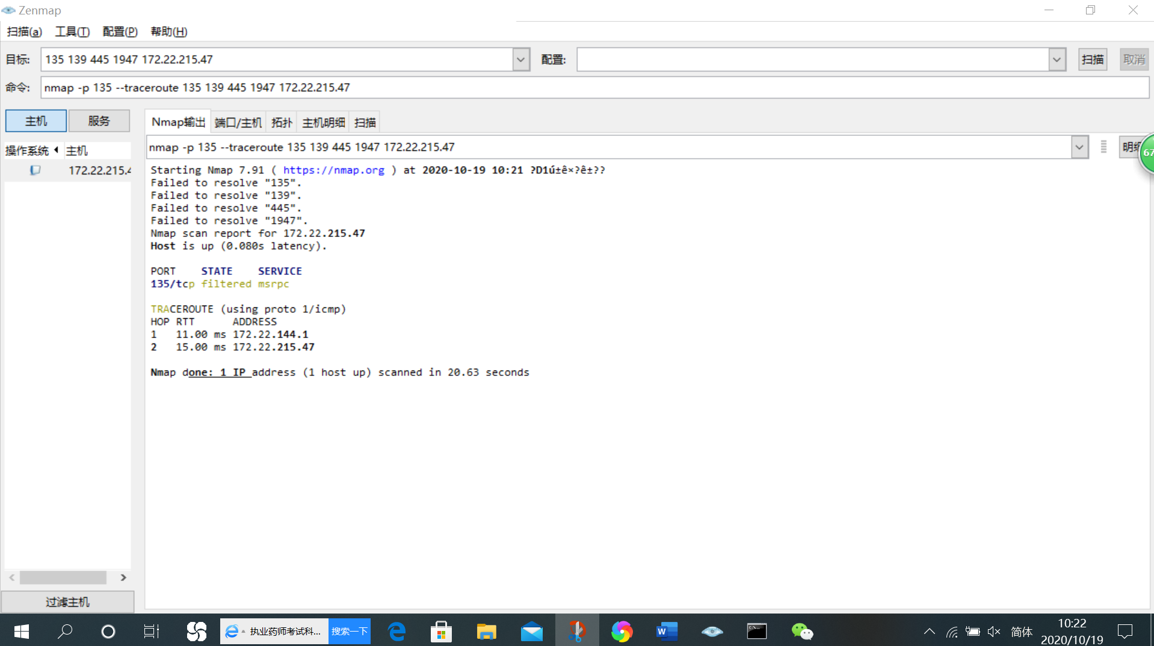Click the Zenmap title bar app icon
This screenshot has height=646, width=1154.
point(8,10)
